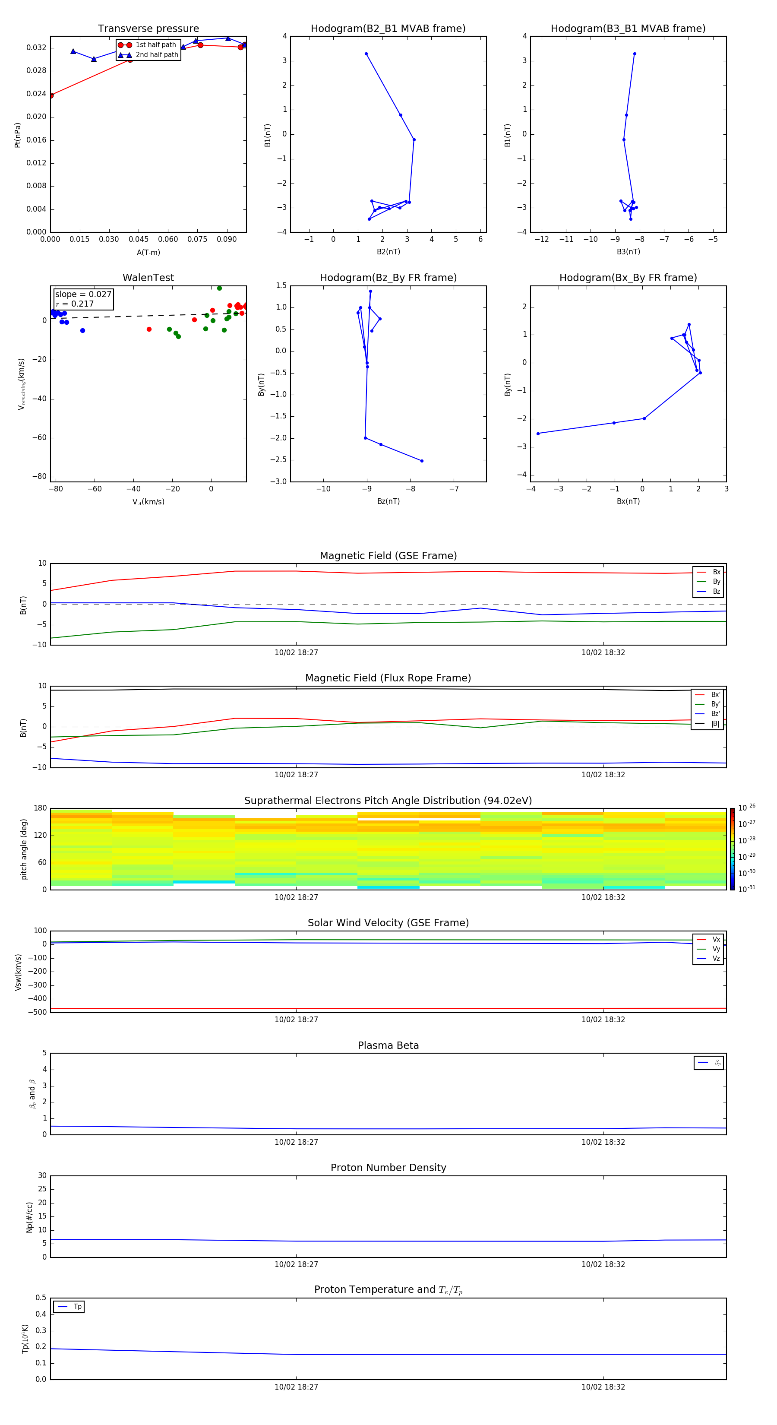
Task: Click '10/02 18:32' under the GSE magnetic field plot
Action: point(603,653)
